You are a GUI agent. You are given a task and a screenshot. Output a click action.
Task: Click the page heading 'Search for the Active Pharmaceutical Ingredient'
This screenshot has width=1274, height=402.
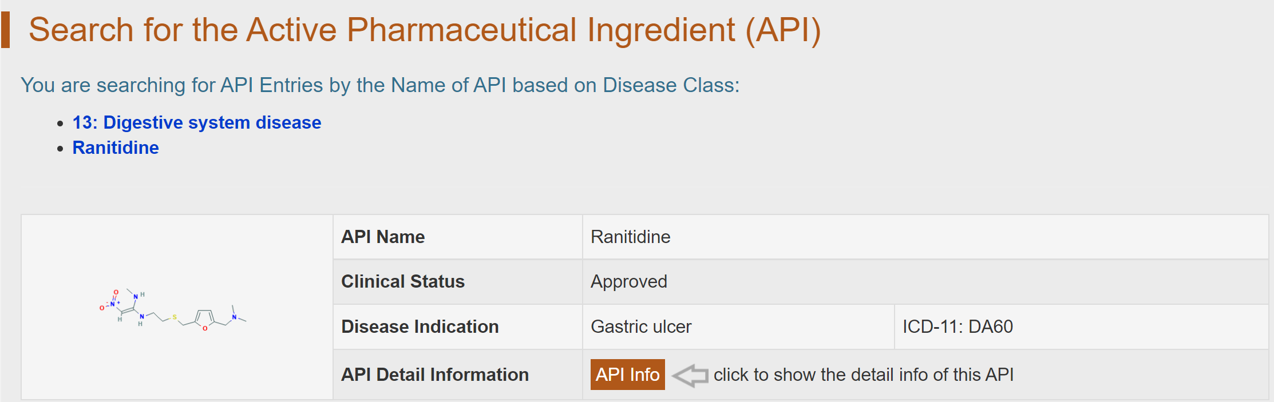424,30
